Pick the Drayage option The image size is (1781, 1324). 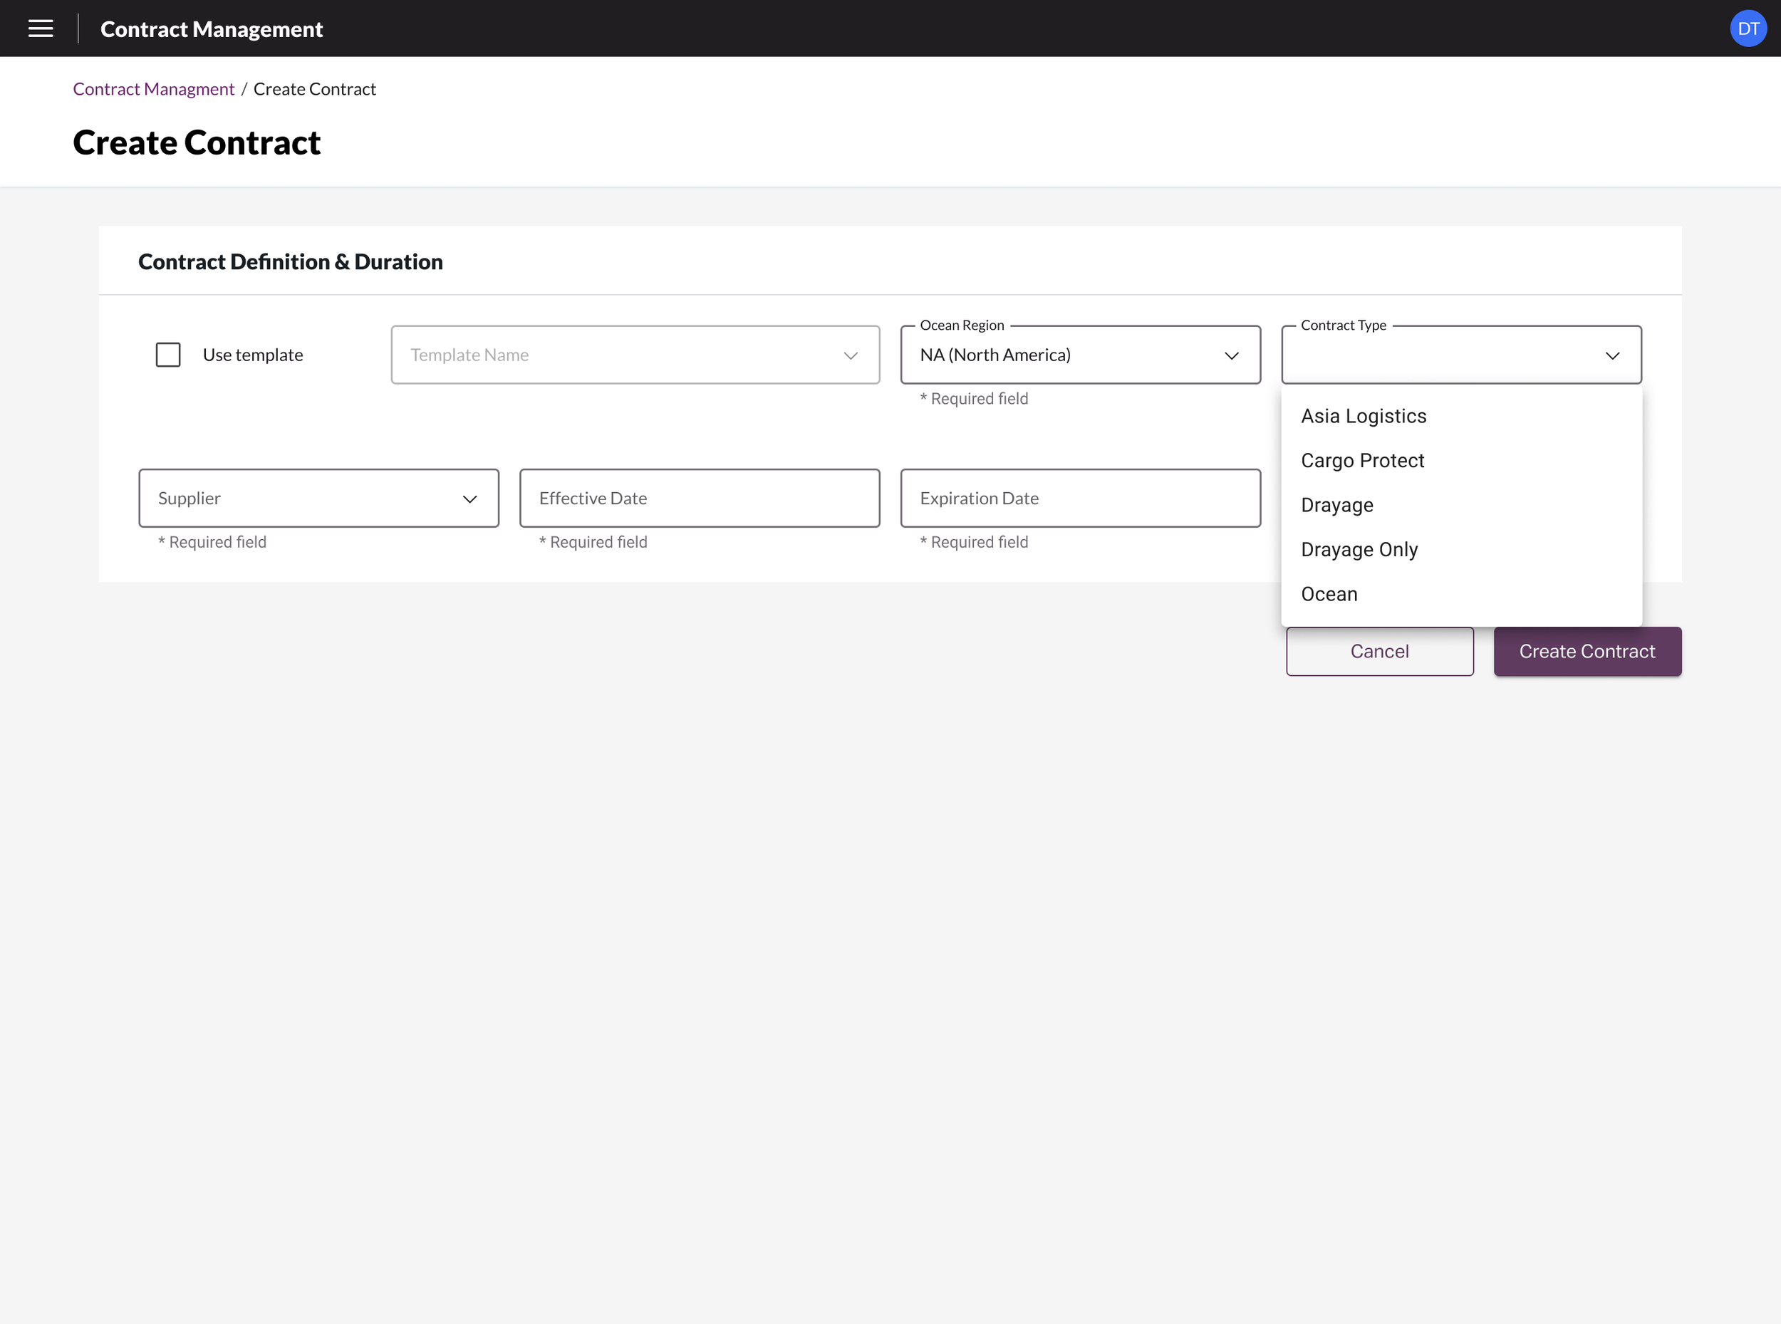(x=1337, y=505)
